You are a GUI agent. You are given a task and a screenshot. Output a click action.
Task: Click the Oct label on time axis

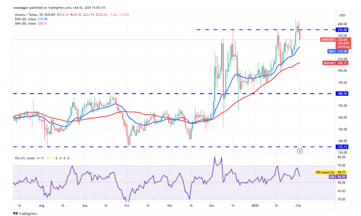(x=126, y=206)
